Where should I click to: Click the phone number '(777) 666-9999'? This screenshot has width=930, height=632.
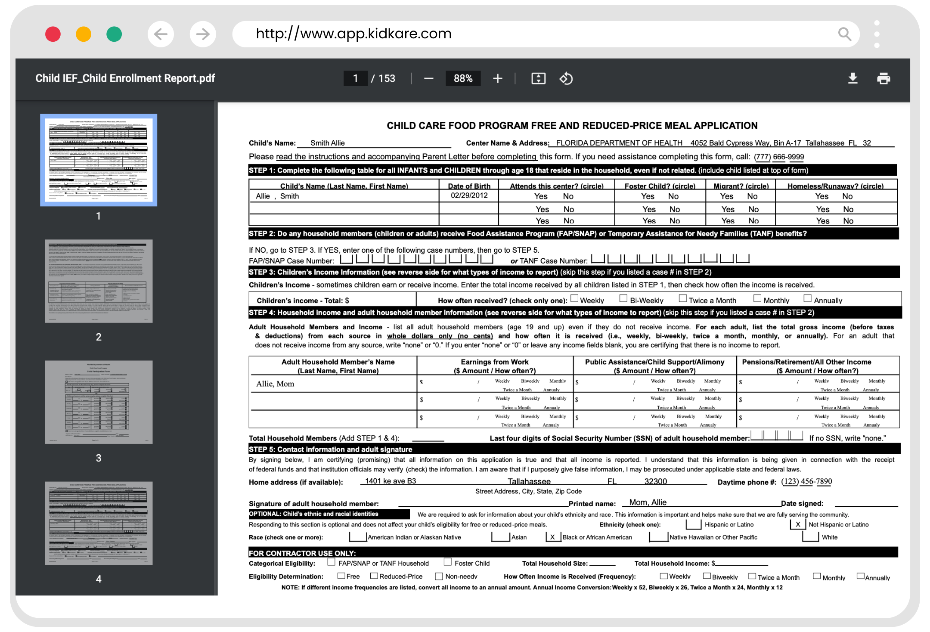click(779, 157)
